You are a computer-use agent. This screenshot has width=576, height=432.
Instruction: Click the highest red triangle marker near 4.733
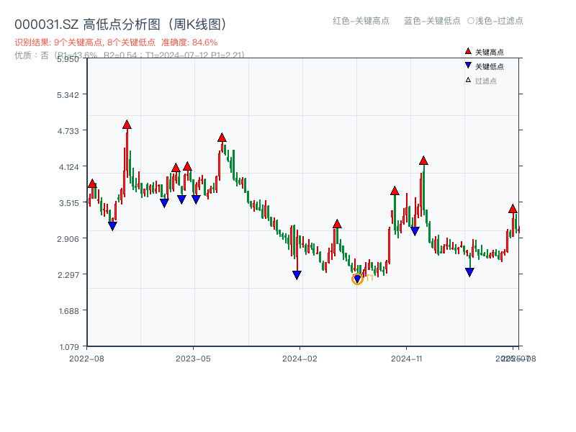click(x=127, y=125)
